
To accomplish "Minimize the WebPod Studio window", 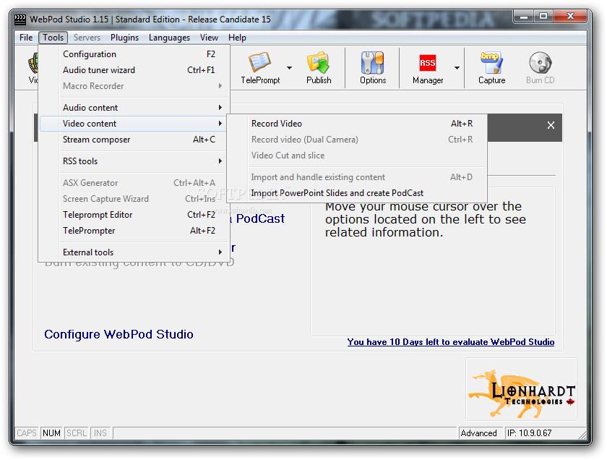I will click(524, 17).
